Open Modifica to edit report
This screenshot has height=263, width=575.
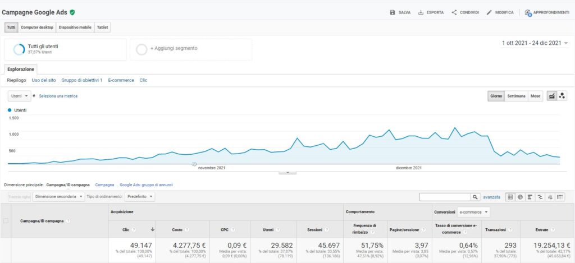click(x=500, y=12)
